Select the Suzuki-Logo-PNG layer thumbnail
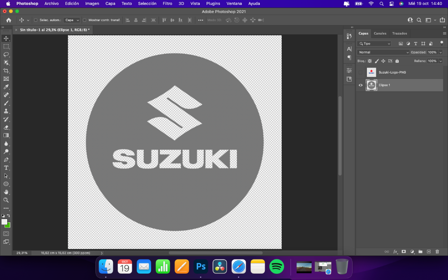The height and width of the screenshot is (280, 448). [x=371, y=72]
